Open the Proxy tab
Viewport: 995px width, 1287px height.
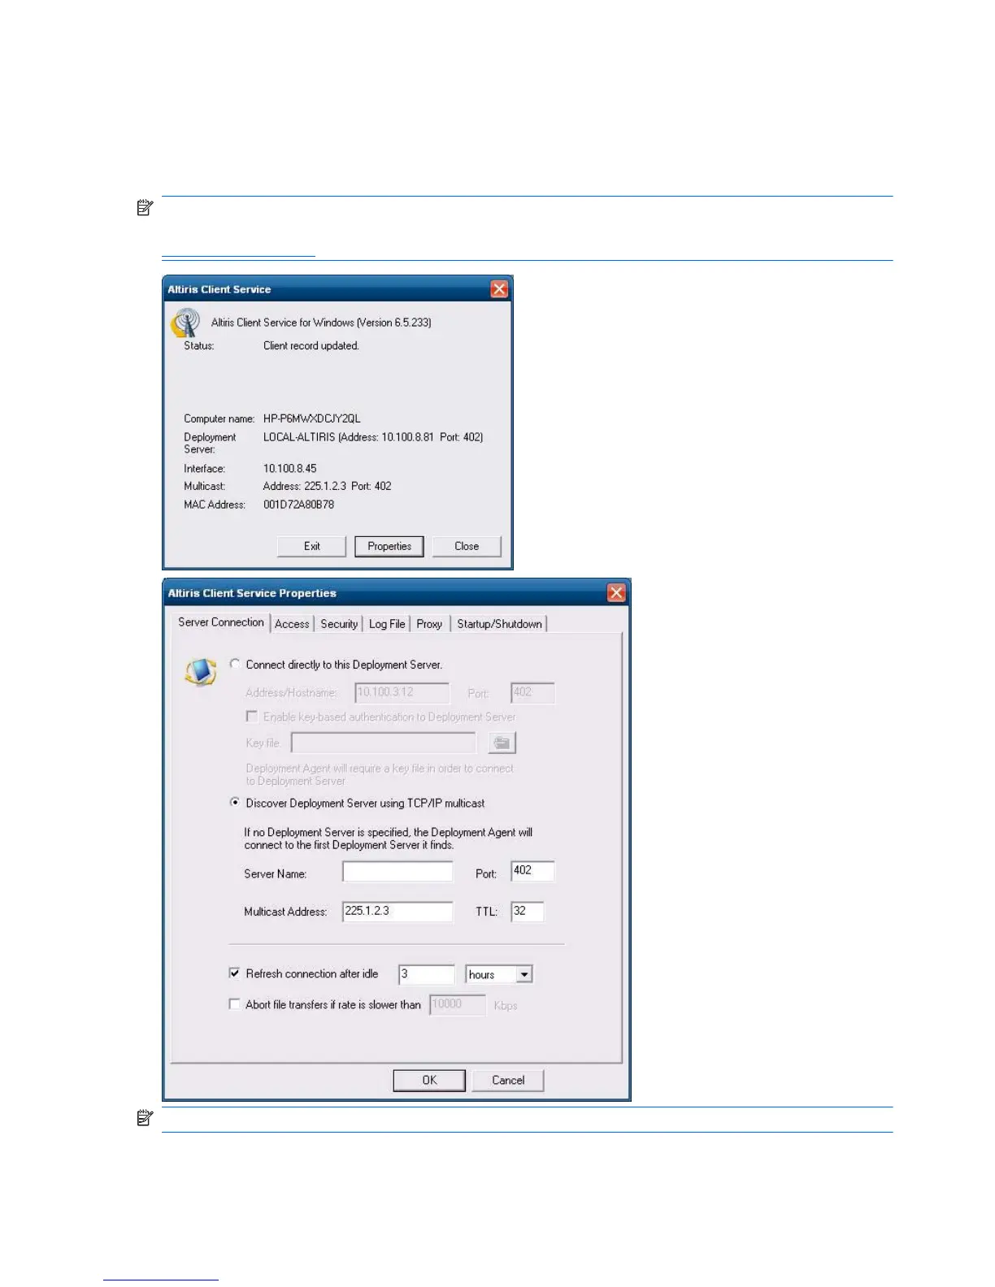(429, 624)
